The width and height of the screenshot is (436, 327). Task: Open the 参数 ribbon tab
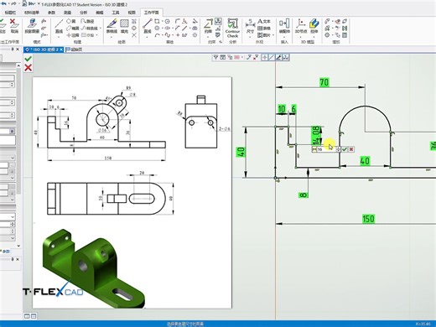pyautogui.click(x=51, y=13)
